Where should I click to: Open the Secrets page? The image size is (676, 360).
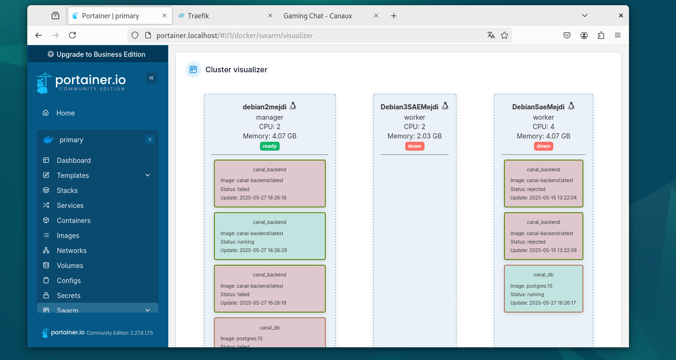click(x=68, y=296)
